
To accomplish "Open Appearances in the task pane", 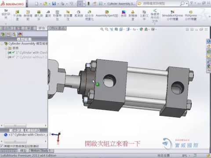I will coord(208,66).
